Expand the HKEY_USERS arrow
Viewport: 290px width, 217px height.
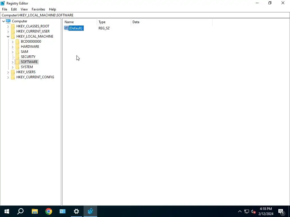(8, 72)
